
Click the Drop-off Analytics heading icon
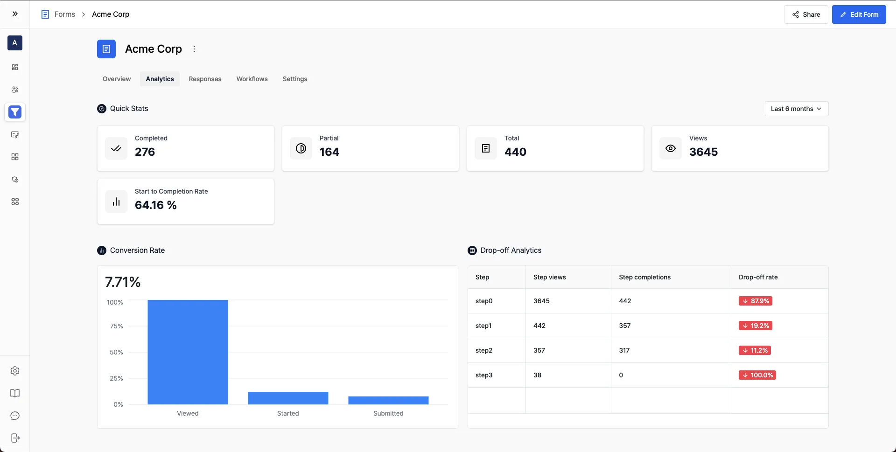[472, 250]
